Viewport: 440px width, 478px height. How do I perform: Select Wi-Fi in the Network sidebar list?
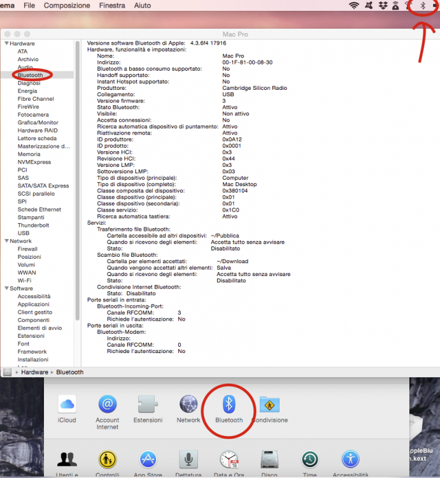pos(24,280)
